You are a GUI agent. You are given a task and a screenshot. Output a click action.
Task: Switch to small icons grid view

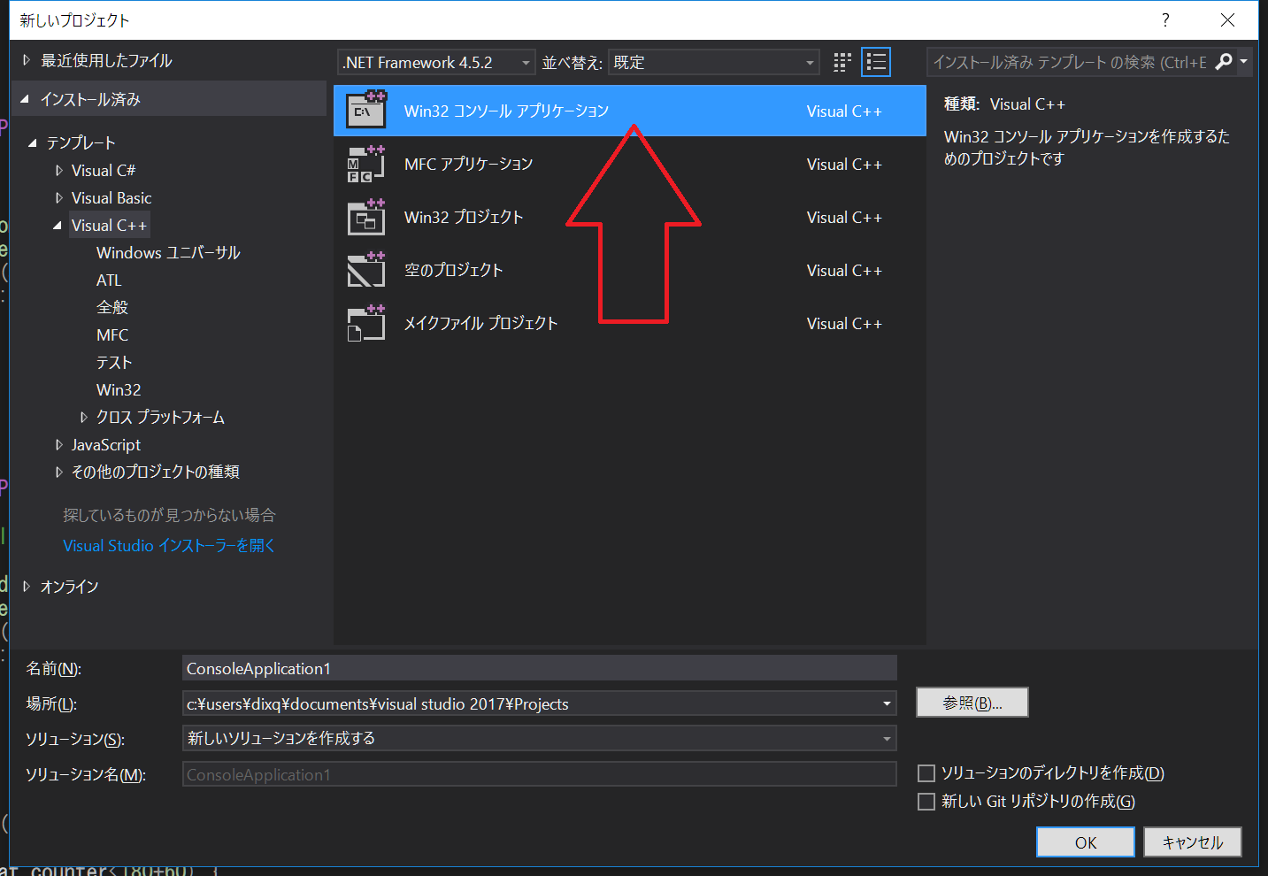pyautogui.click(x=842, y=62)
